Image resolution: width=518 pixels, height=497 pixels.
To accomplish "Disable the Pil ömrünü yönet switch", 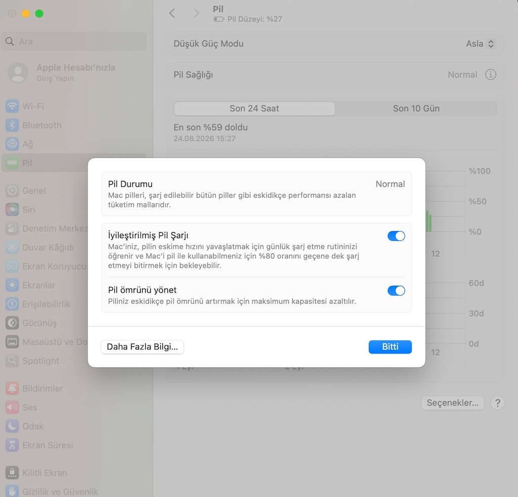I will pyautogui.click(x=396, y=291).
